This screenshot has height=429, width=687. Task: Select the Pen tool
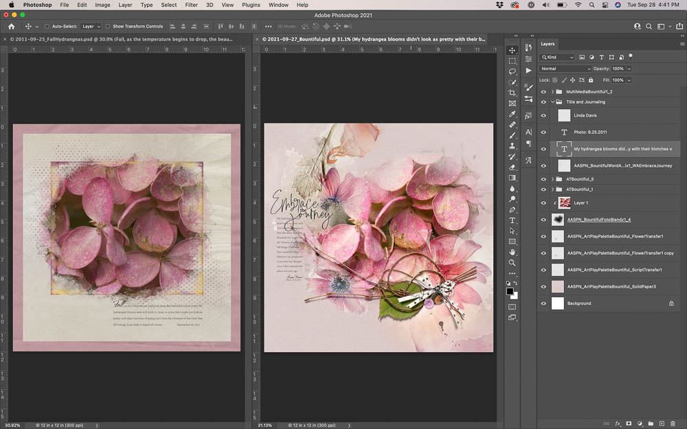point(512,209)
